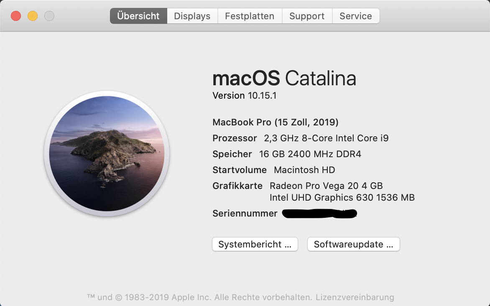Return to the Übersicht tab

pos(138,16)
